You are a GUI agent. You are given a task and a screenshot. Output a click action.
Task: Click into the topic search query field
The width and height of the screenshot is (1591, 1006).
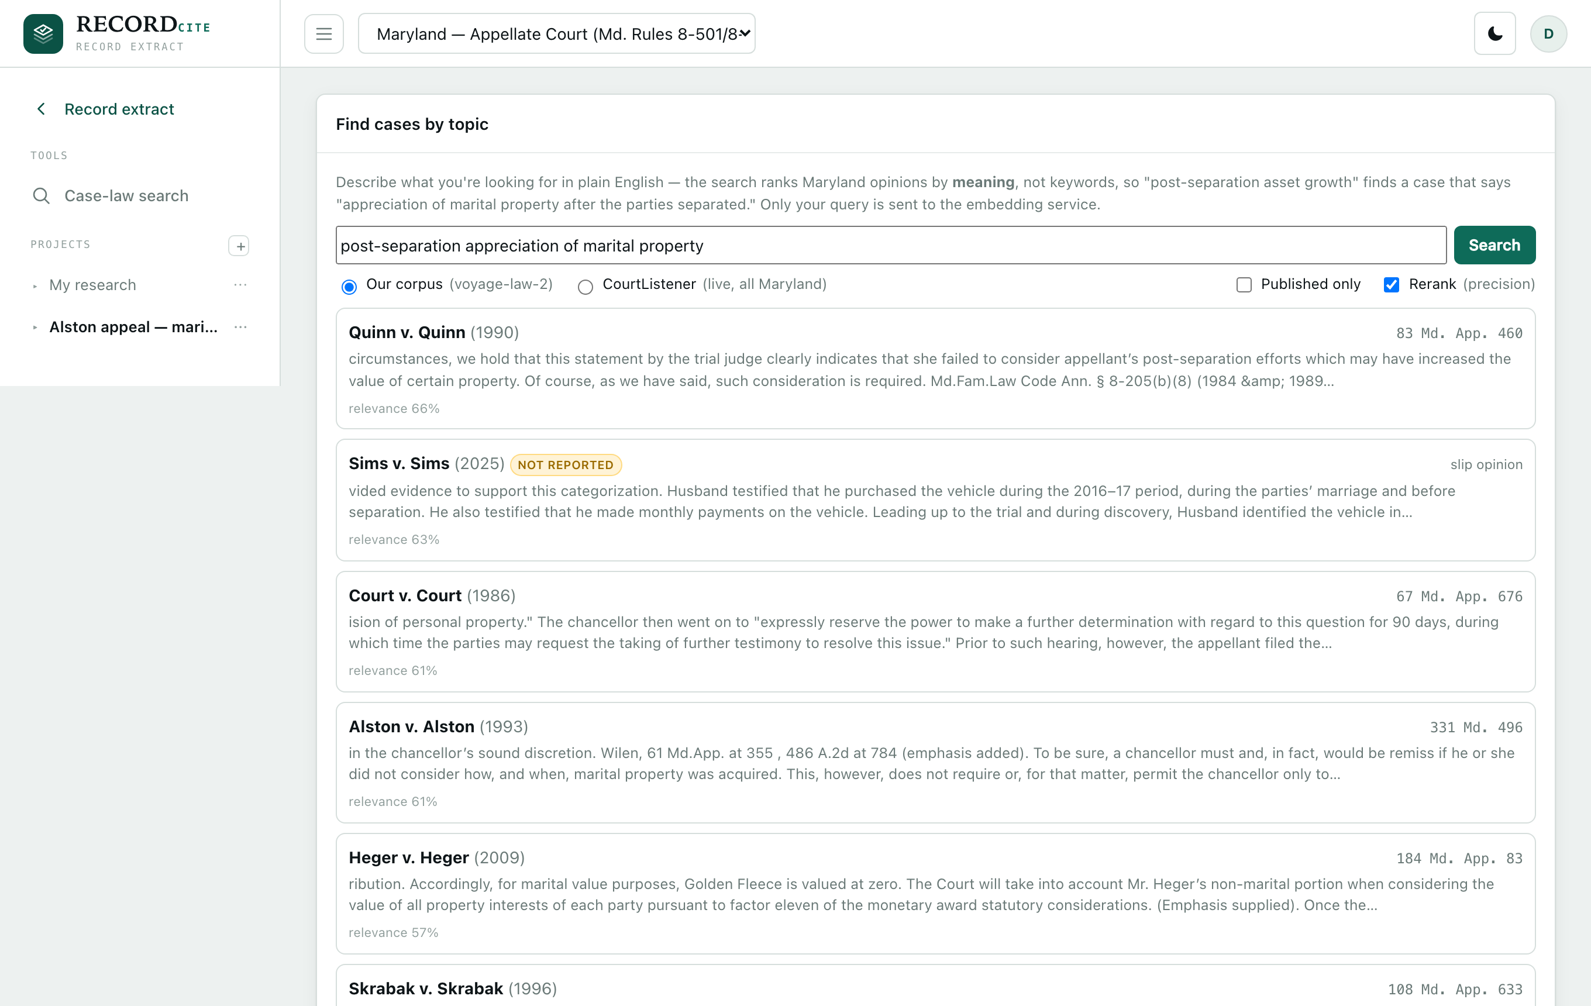point(891,245)
